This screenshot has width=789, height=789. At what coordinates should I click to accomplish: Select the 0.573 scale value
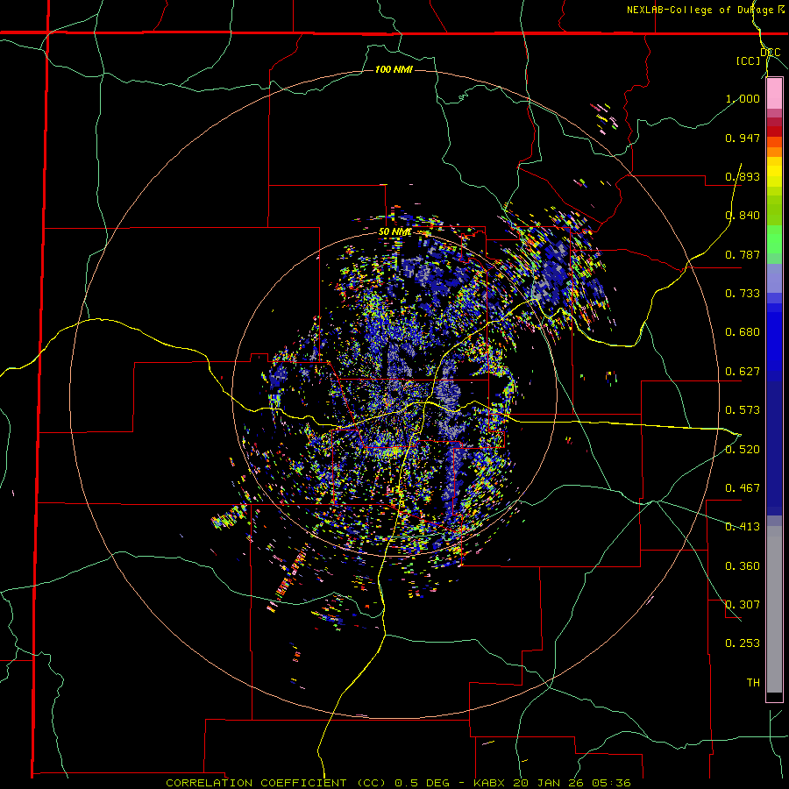tap(743, 410)
